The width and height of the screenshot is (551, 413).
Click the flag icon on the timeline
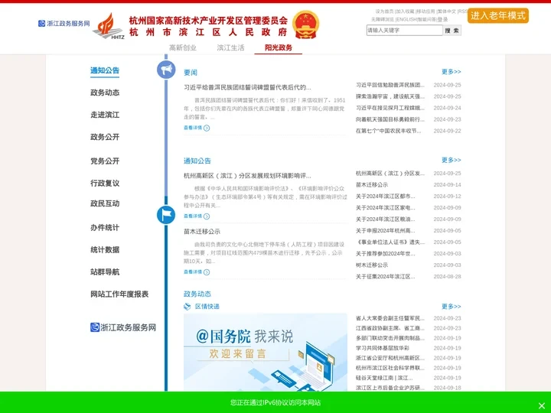166,215
